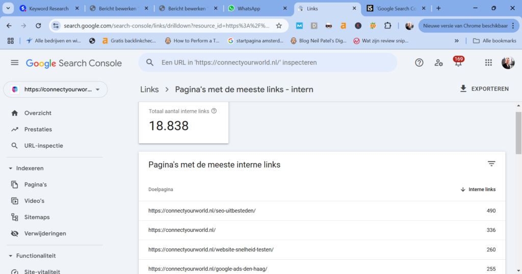Open the Google apps grid
The height and width of the screenshot is (274, 522).
(488, 63)
